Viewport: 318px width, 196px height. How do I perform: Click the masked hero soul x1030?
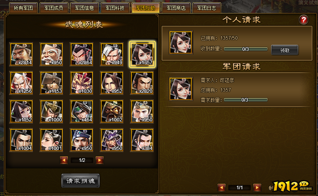pyautogui.click(x=81, y=83)
